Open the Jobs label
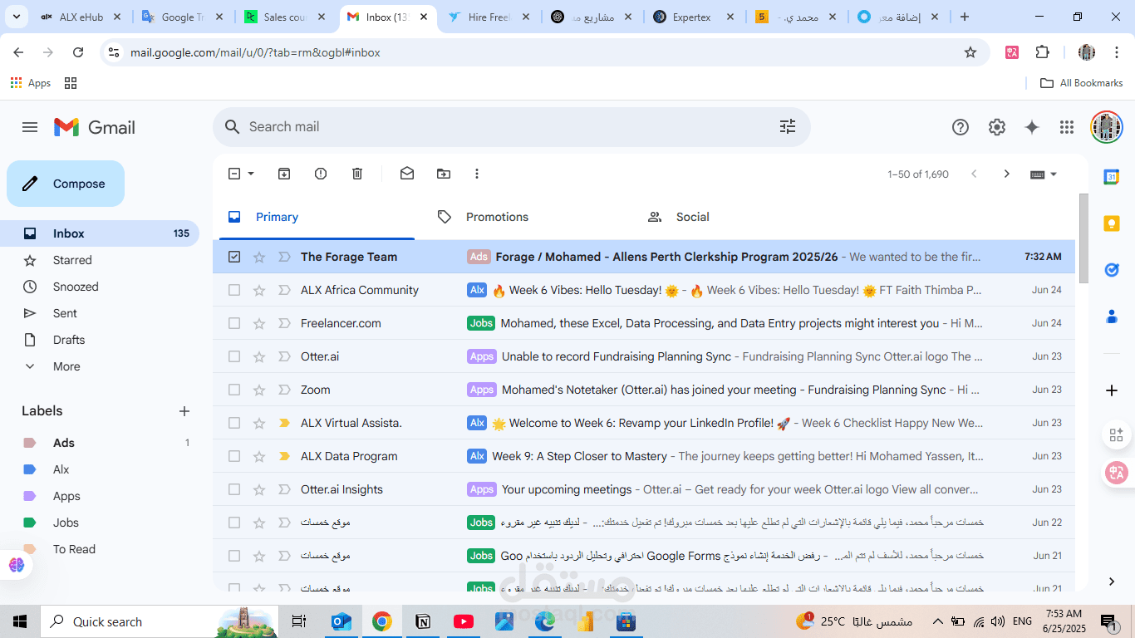This screenshot has height=638, width=1135. pyautogui.click(x=66, y=523)
